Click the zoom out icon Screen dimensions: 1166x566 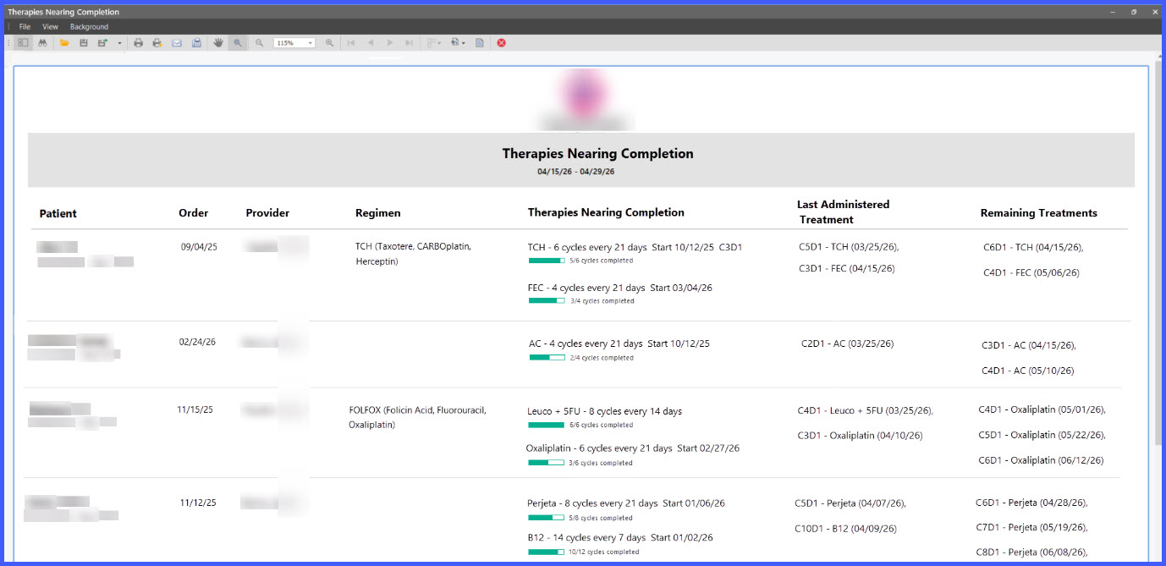point(260,42)
